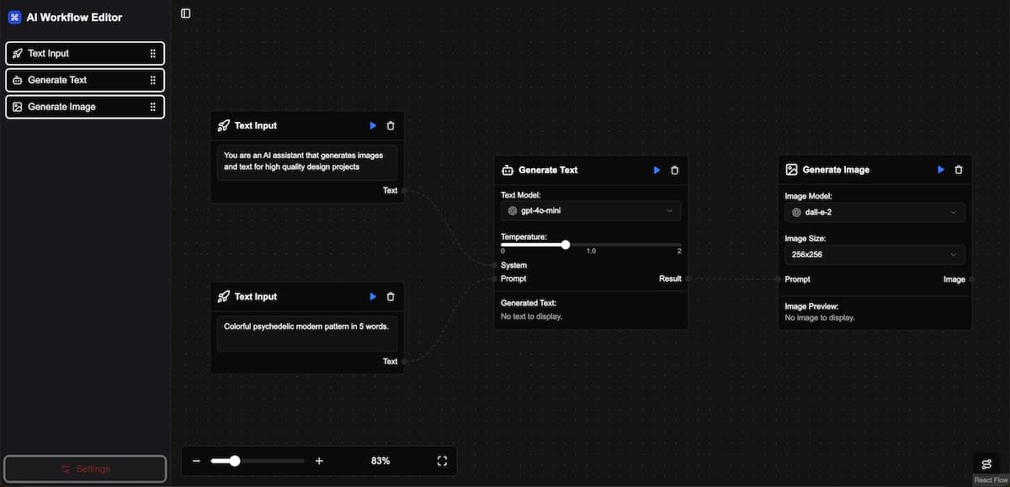
Task: Open the Text Model dropdown
Action: pyautogui.click(x=591, y=210)
